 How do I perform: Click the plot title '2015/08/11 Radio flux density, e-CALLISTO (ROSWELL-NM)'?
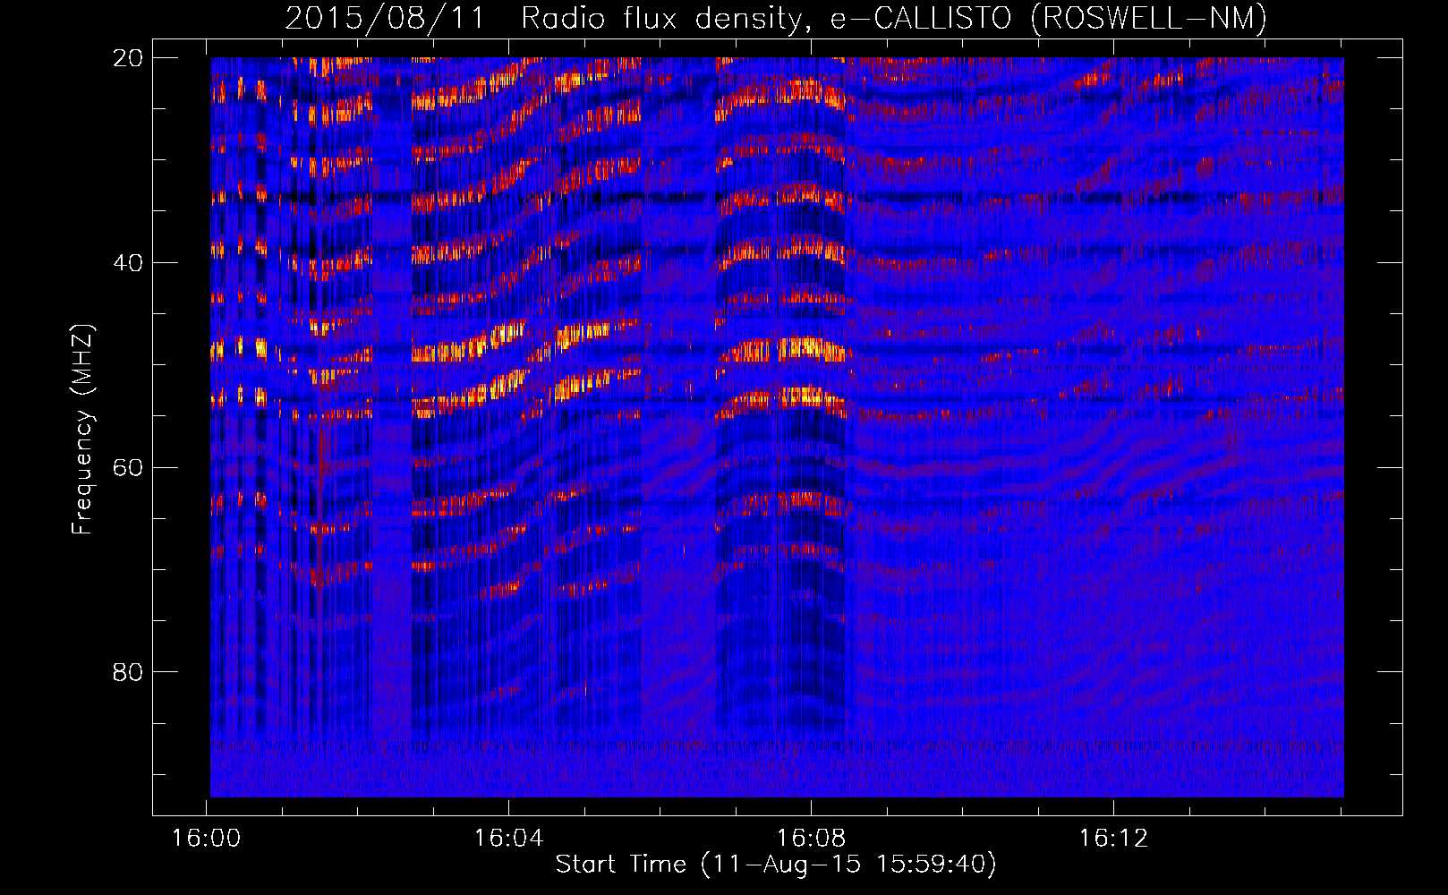coord(776,18)
